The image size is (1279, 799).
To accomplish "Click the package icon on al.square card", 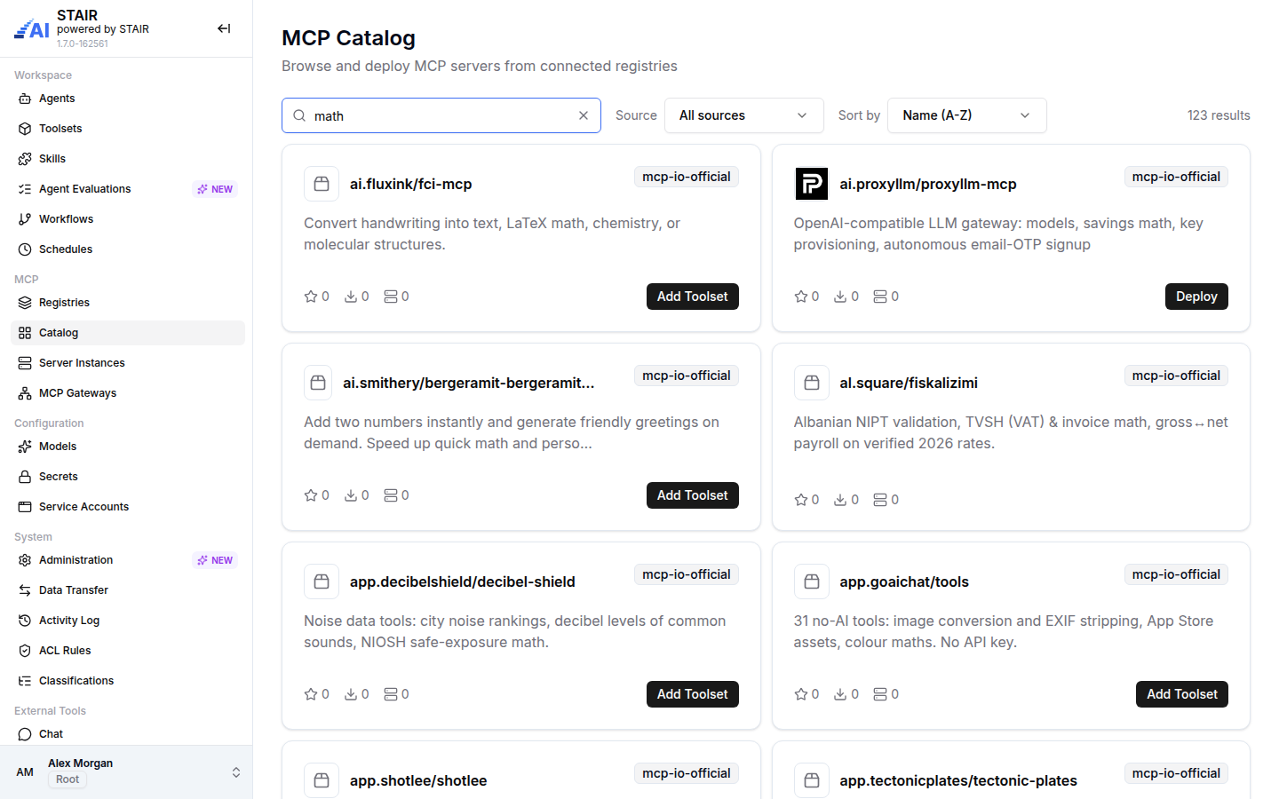I will click(x=812, y=383).
